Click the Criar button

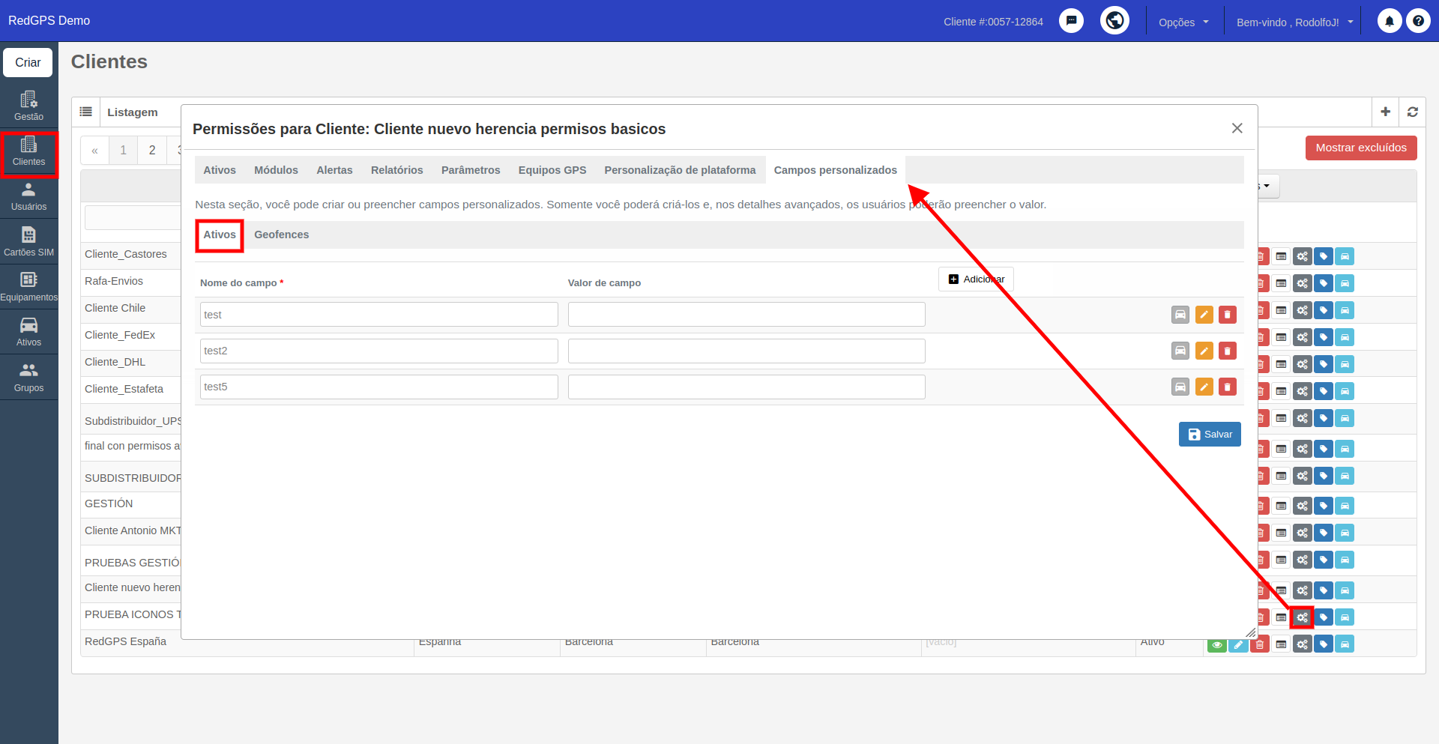click(x=28, y=62)
